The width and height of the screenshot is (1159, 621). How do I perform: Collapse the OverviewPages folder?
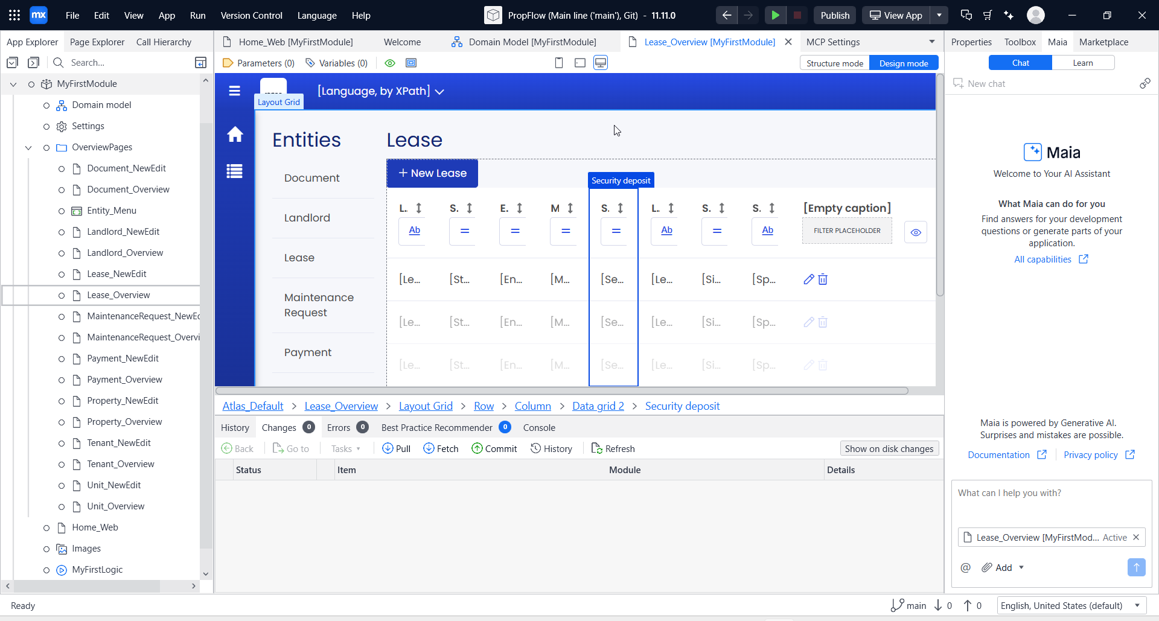click(28, 147)
